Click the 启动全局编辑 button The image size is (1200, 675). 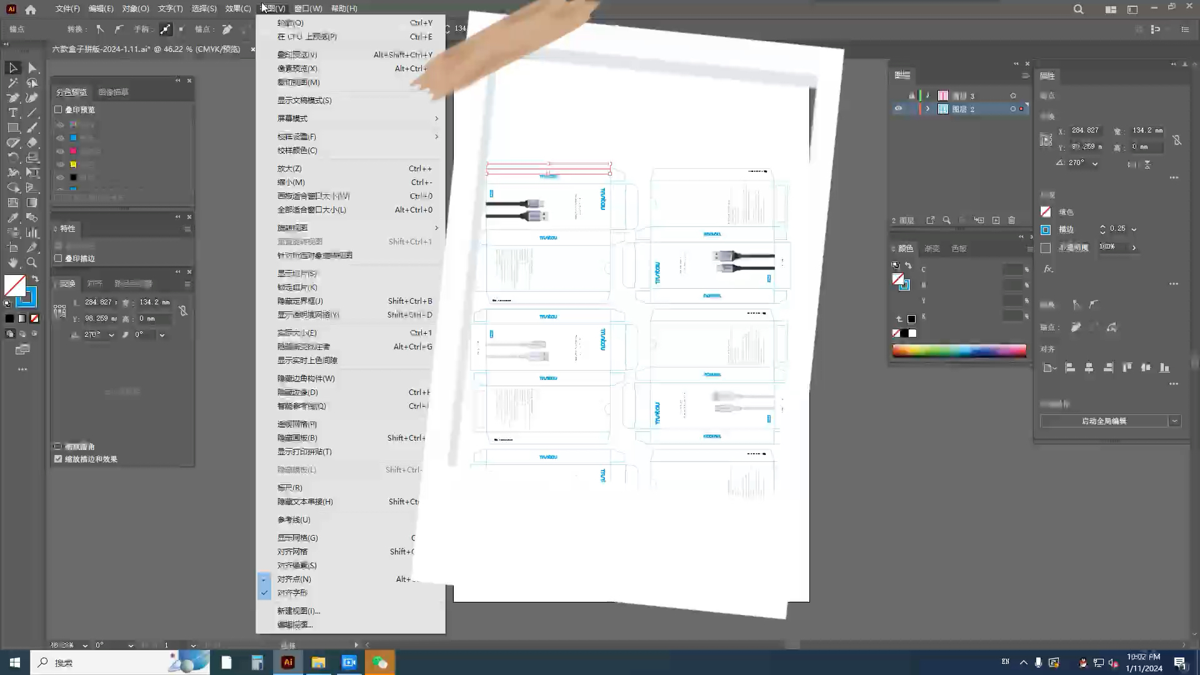(x=1104, y=421)
